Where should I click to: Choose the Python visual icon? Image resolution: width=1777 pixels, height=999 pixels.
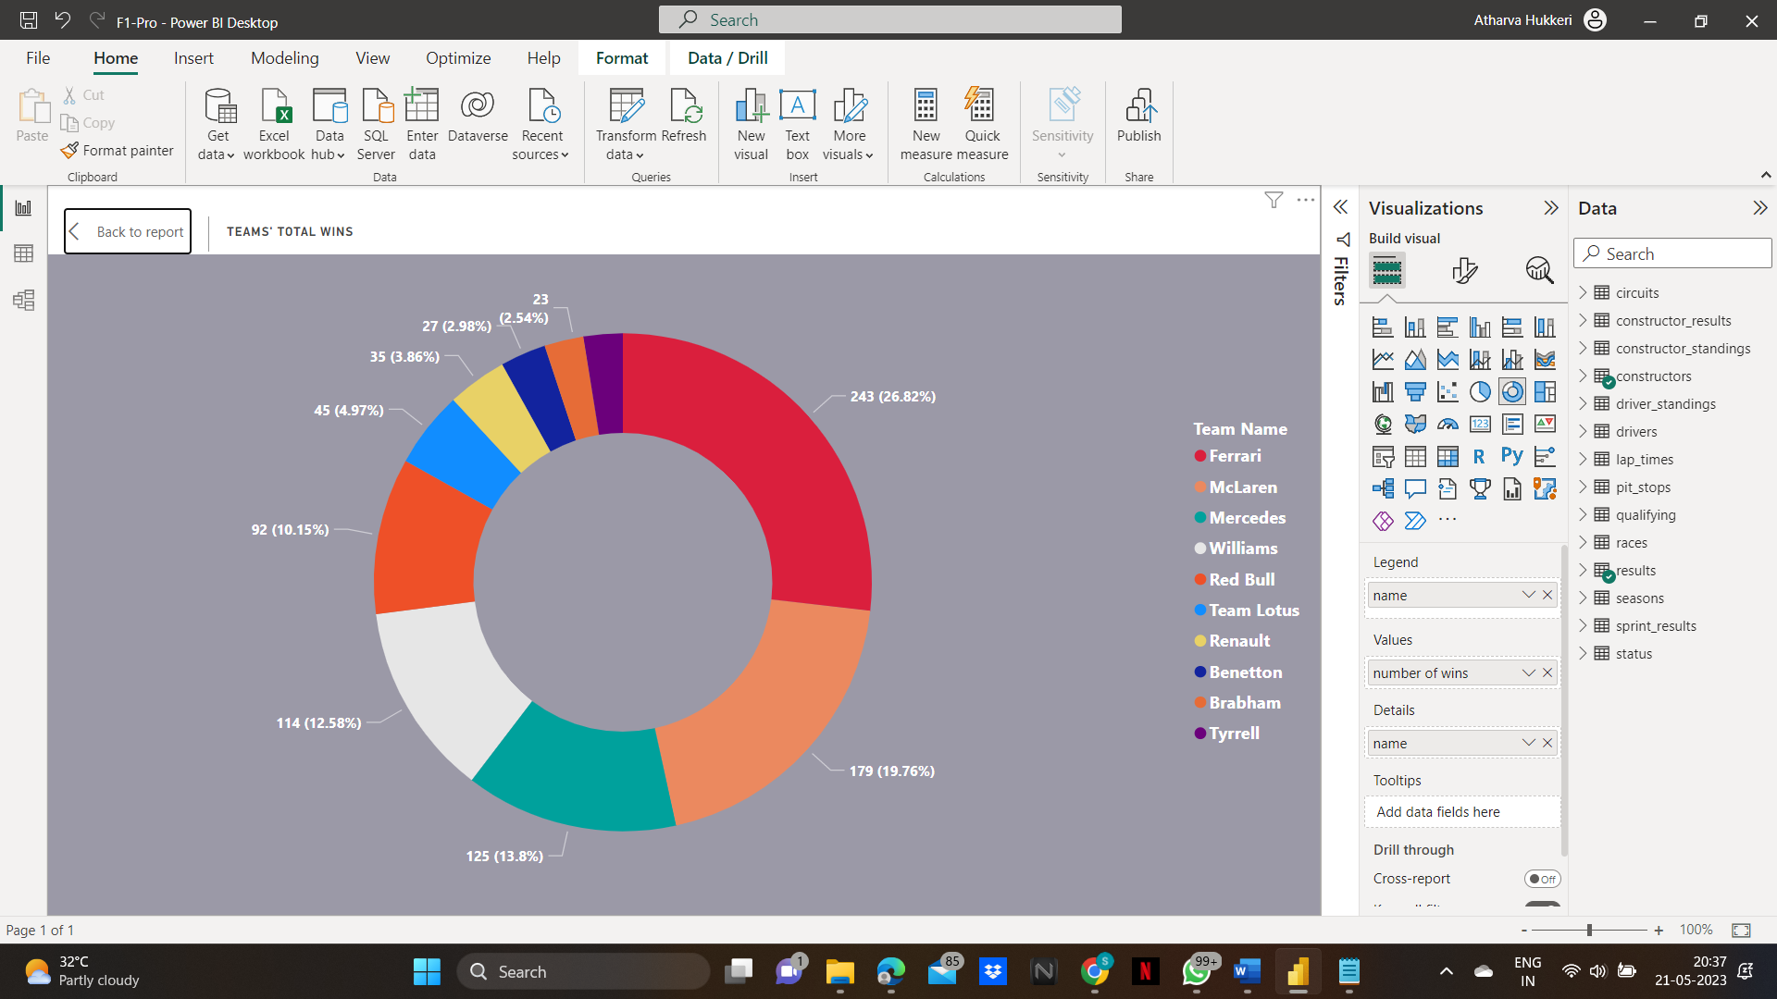click(1511, 457)
